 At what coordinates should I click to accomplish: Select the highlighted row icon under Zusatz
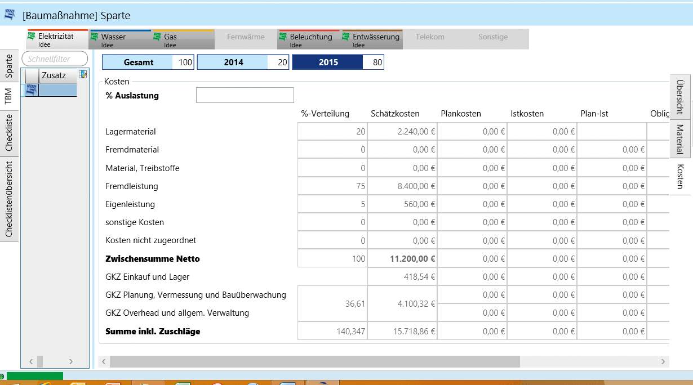pyautogui.click(x=32, y=89)
